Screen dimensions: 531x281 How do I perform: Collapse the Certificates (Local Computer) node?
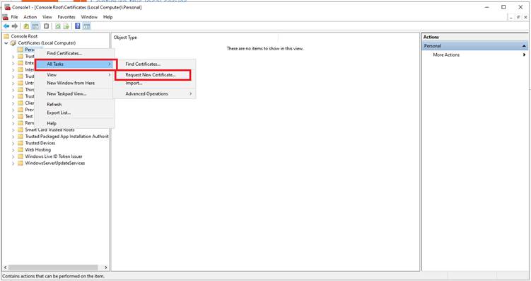click(x=6, y=43)
